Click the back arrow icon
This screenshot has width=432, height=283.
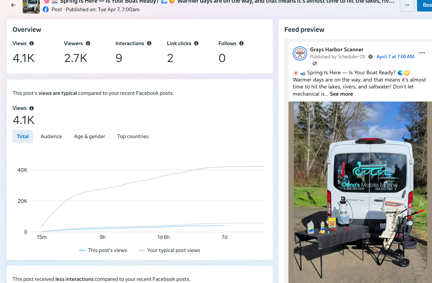coord(13,5)
